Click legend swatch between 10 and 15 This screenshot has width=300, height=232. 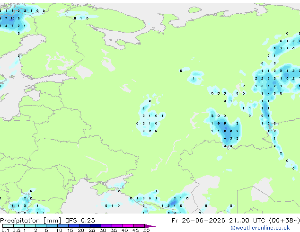62,226
